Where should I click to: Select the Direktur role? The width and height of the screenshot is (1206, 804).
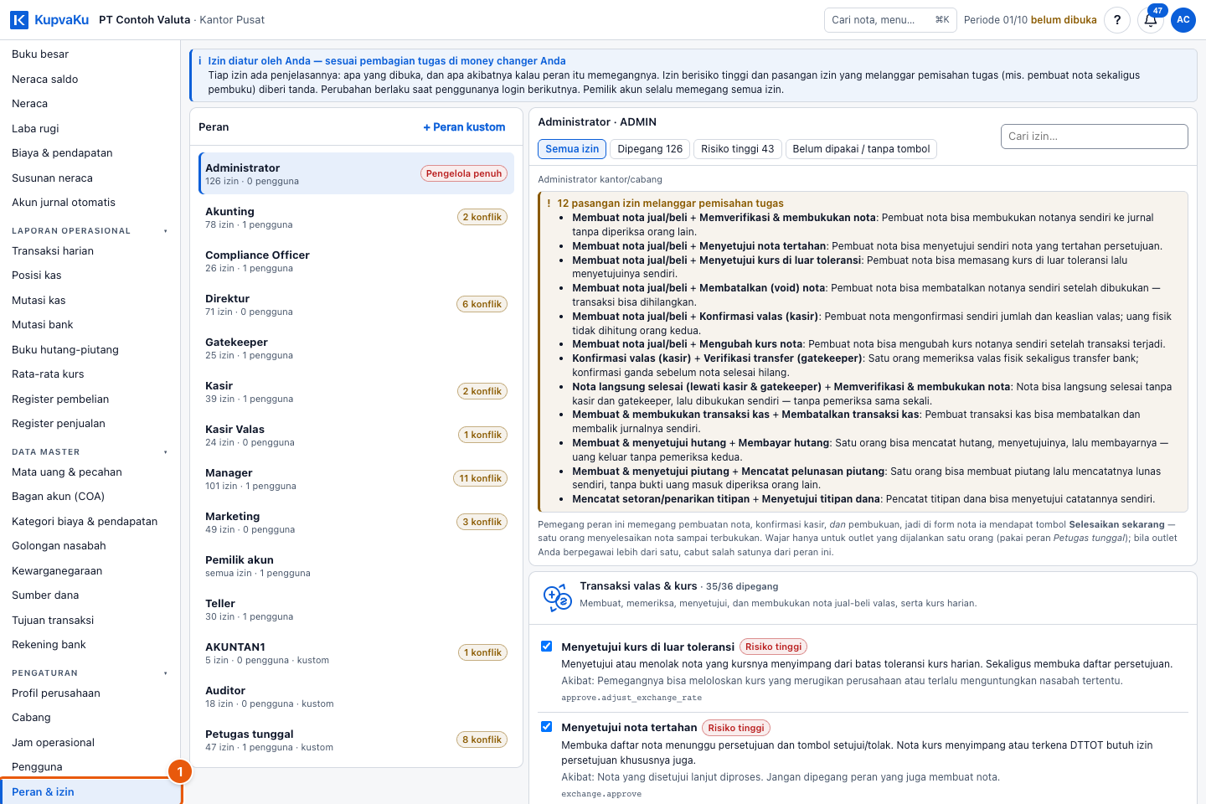[357, 304]
